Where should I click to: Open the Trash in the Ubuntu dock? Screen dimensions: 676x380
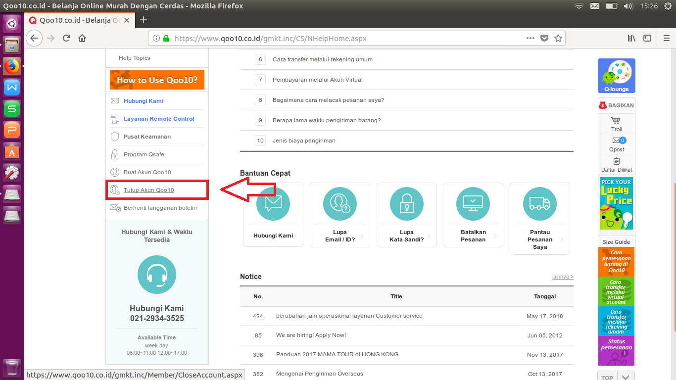pos(12,369)
